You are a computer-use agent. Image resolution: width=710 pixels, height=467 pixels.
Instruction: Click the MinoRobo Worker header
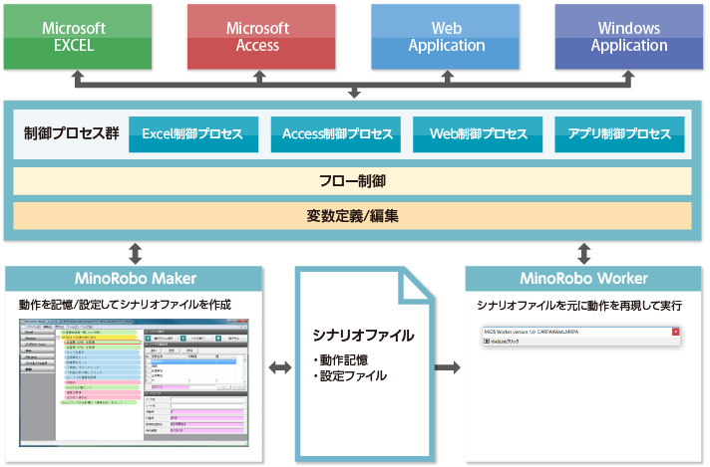click(x=583, y=279)
